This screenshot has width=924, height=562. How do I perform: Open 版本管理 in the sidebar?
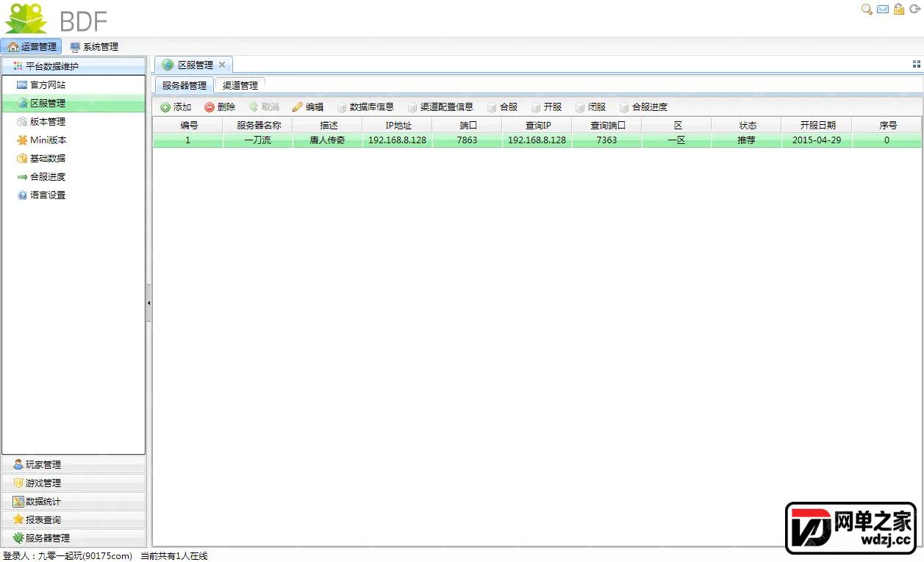pyautogui.click(x=74, y=122)
